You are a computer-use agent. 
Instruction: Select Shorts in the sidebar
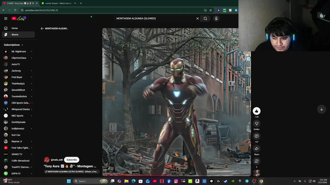click(x=18, y=35)
